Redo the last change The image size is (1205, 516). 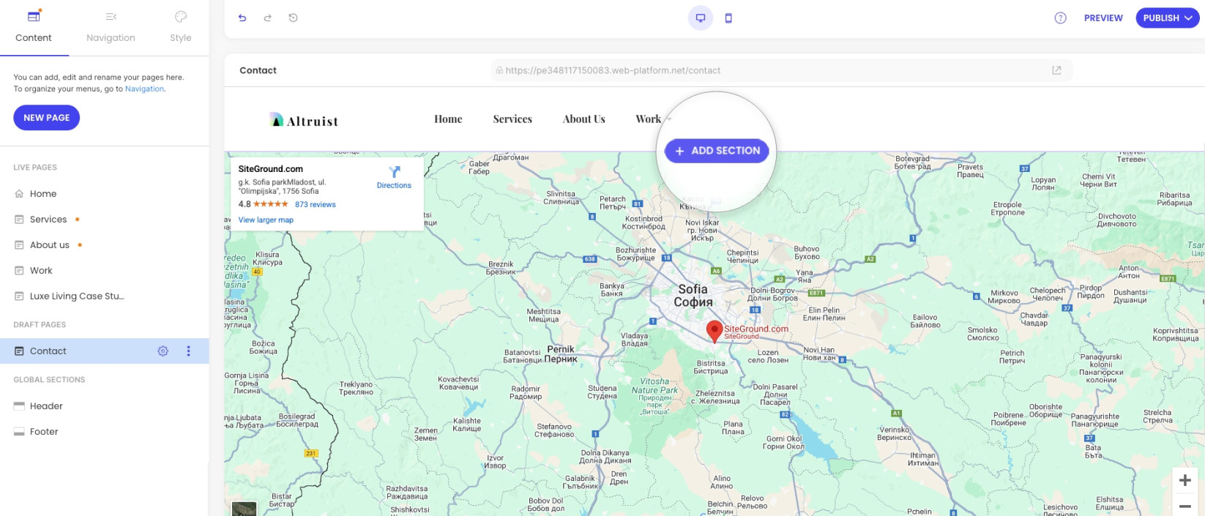268,18
